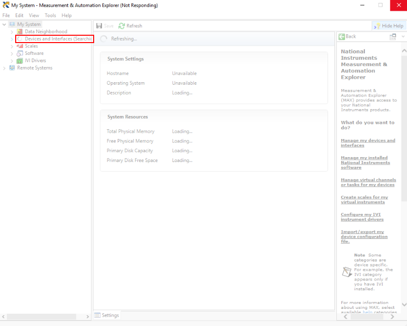Click the Hide Help button label
This screenshot has height=326, width=407.
coord(392,25)
